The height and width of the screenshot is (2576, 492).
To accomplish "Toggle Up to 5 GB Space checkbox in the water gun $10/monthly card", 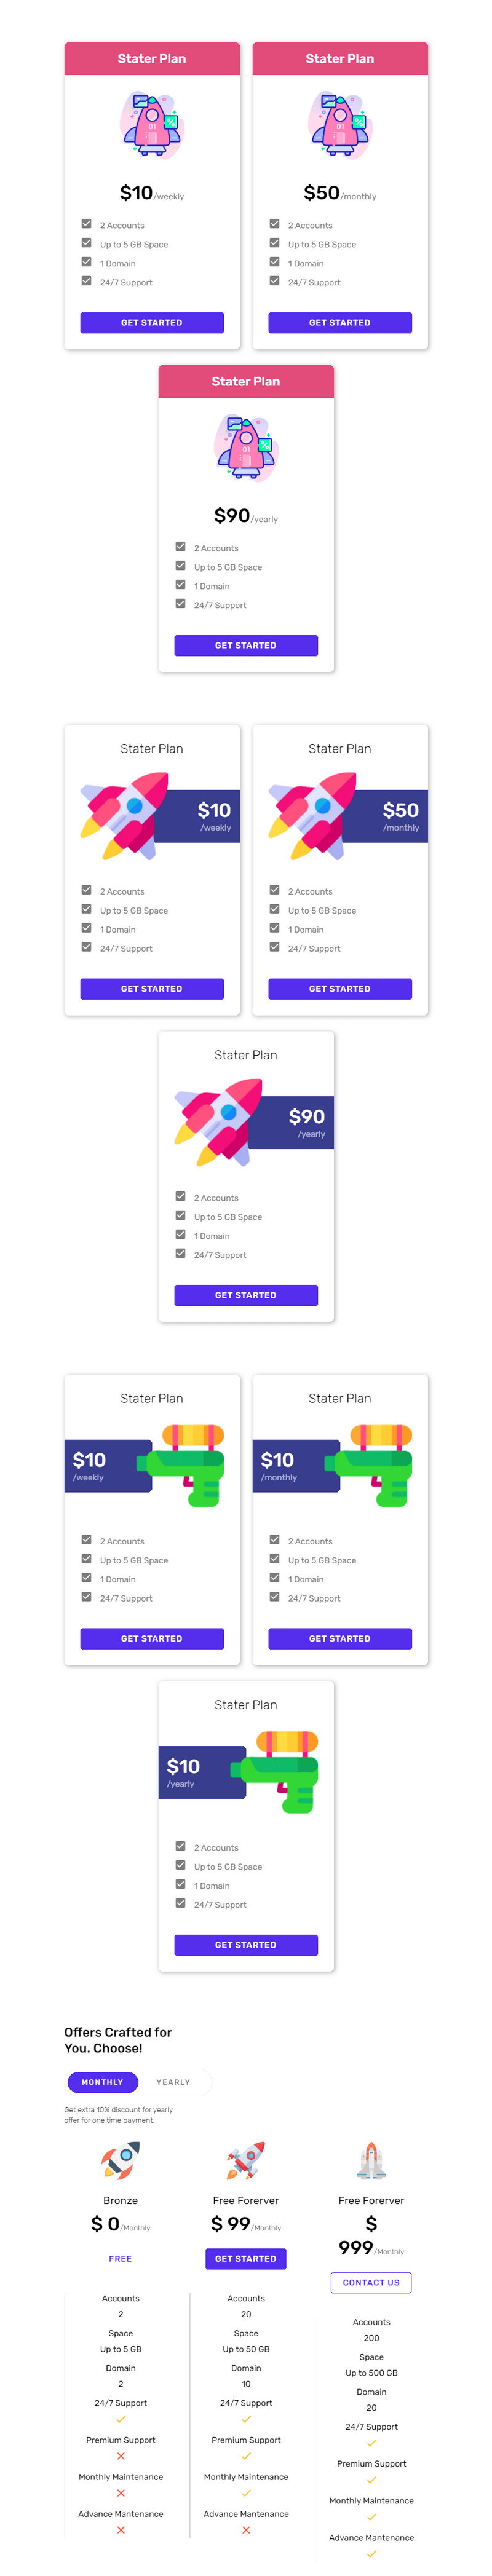I will tap(274, 1558).
